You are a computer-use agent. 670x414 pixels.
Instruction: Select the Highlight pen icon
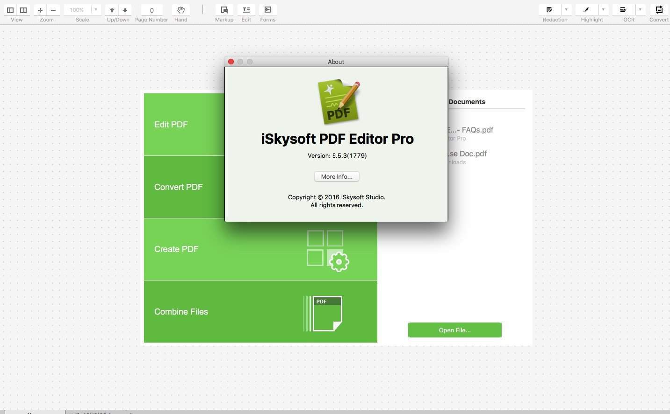click(586, 10)
